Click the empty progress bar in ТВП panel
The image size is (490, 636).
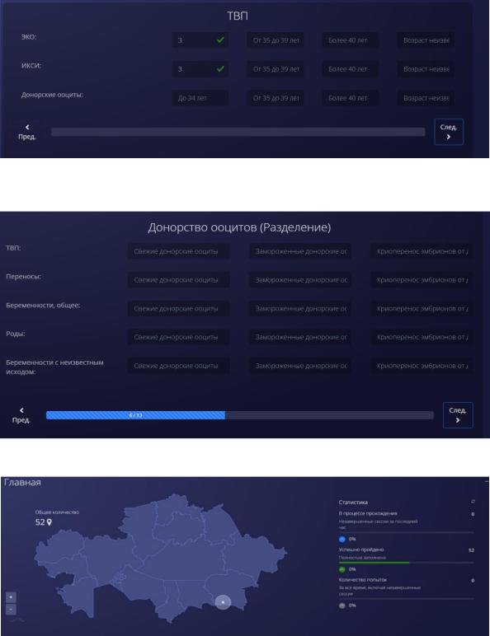pyautogui.click(x=238, y=132)
